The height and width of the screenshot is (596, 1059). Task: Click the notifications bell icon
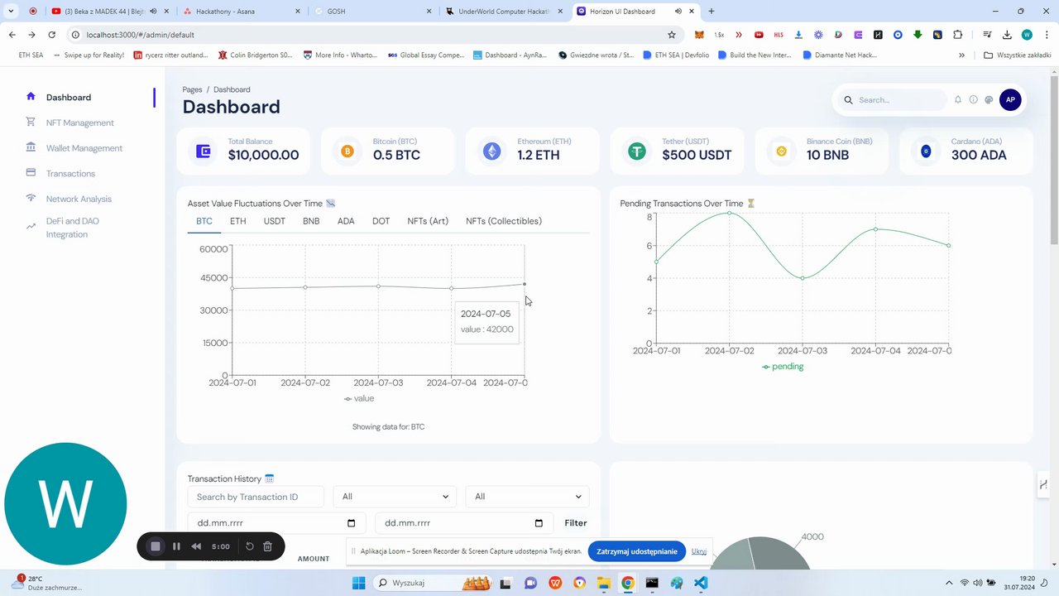(x=958, y=99)
